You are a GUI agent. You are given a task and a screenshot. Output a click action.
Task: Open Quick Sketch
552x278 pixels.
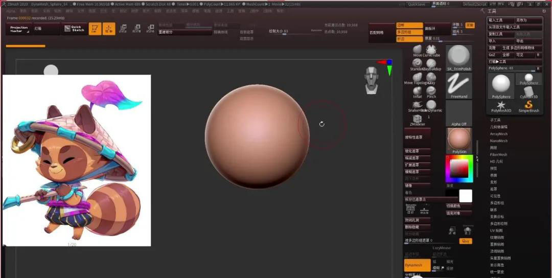[74, 29]
